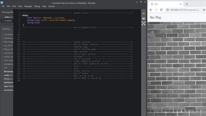Open the Bootstrap file in the tree

click(8, 72)
